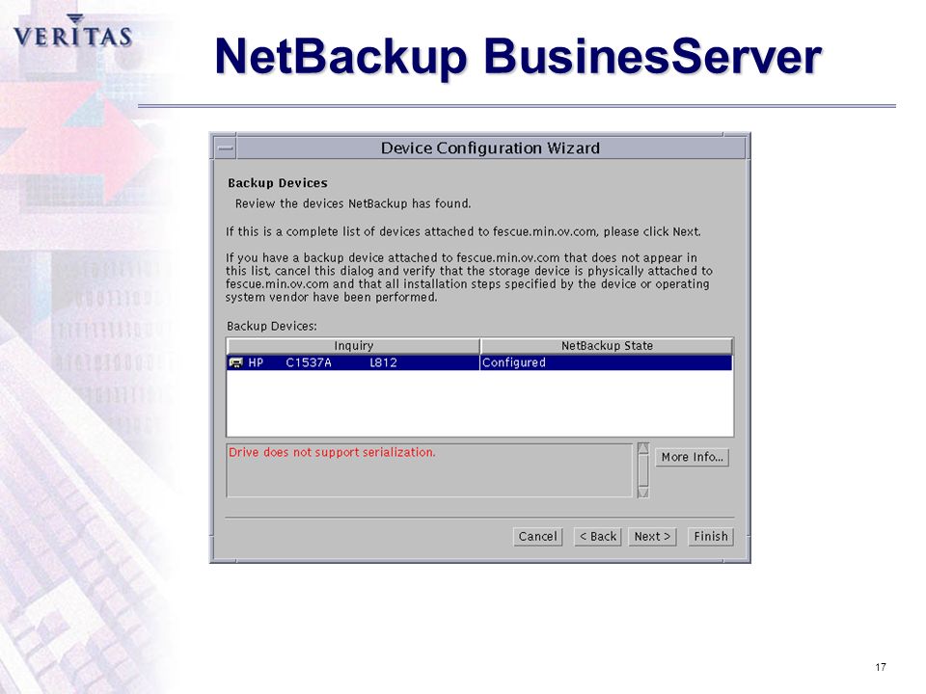Click the Configured state cell

[x=606, y=362]
